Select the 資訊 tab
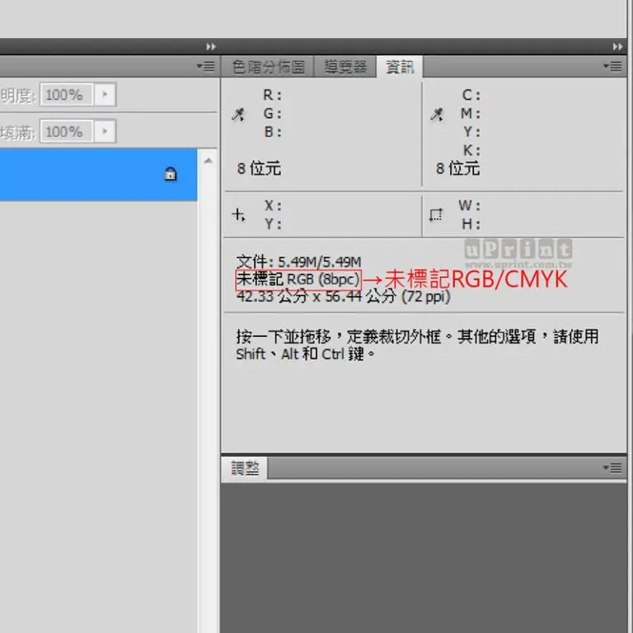Viewport: 633px width, 633px height. pos(400,67)
